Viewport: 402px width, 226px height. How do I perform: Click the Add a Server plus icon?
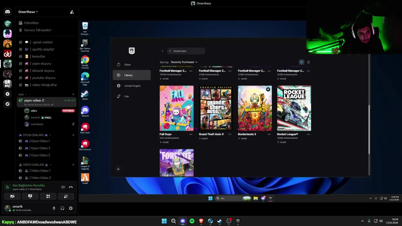(x=8, y=94)
